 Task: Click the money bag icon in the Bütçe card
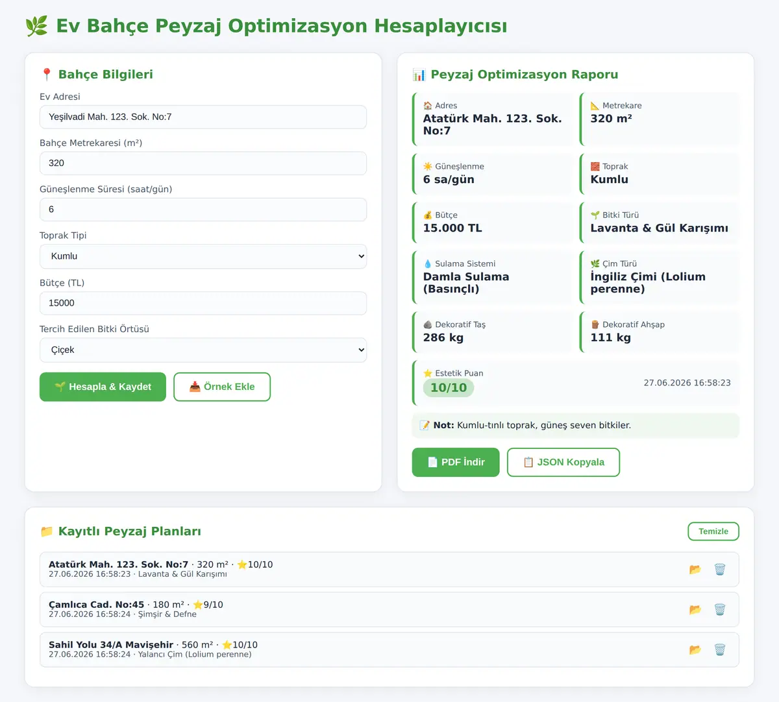click(428, 215)
